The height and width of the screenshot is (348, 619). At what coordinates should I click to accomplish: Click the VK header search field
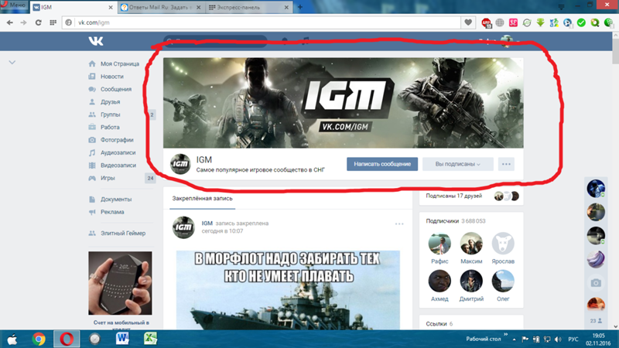(215, 41)
